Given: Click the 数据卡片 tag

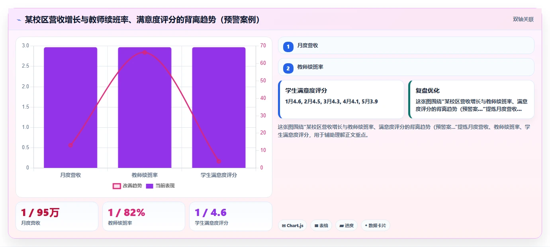Looking at the screenshot, I should (376, 226).
